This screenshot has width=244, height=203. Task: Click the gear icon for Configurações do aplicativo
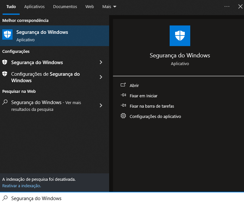(x=123, y=116)
